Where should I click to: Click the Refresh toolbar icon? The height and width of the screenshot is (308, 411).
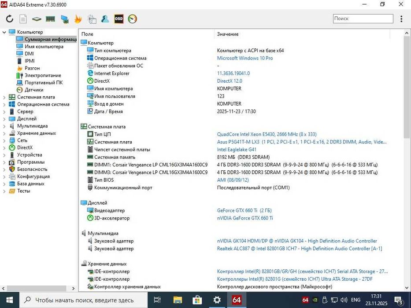[x=10, y=18]
